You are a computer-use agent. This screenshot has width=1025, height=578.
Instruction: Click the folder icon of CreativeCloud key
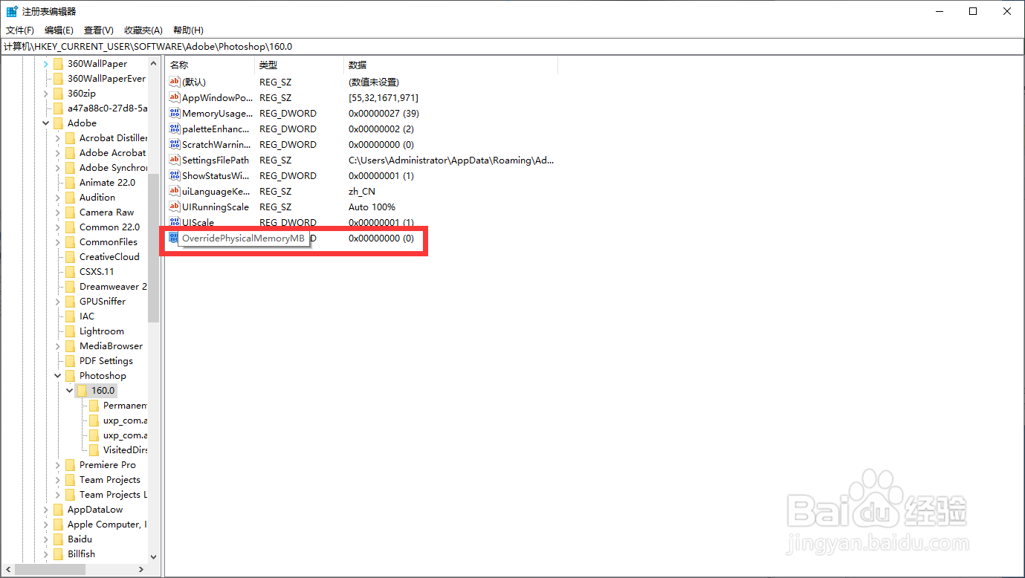[x=71, y=256]
